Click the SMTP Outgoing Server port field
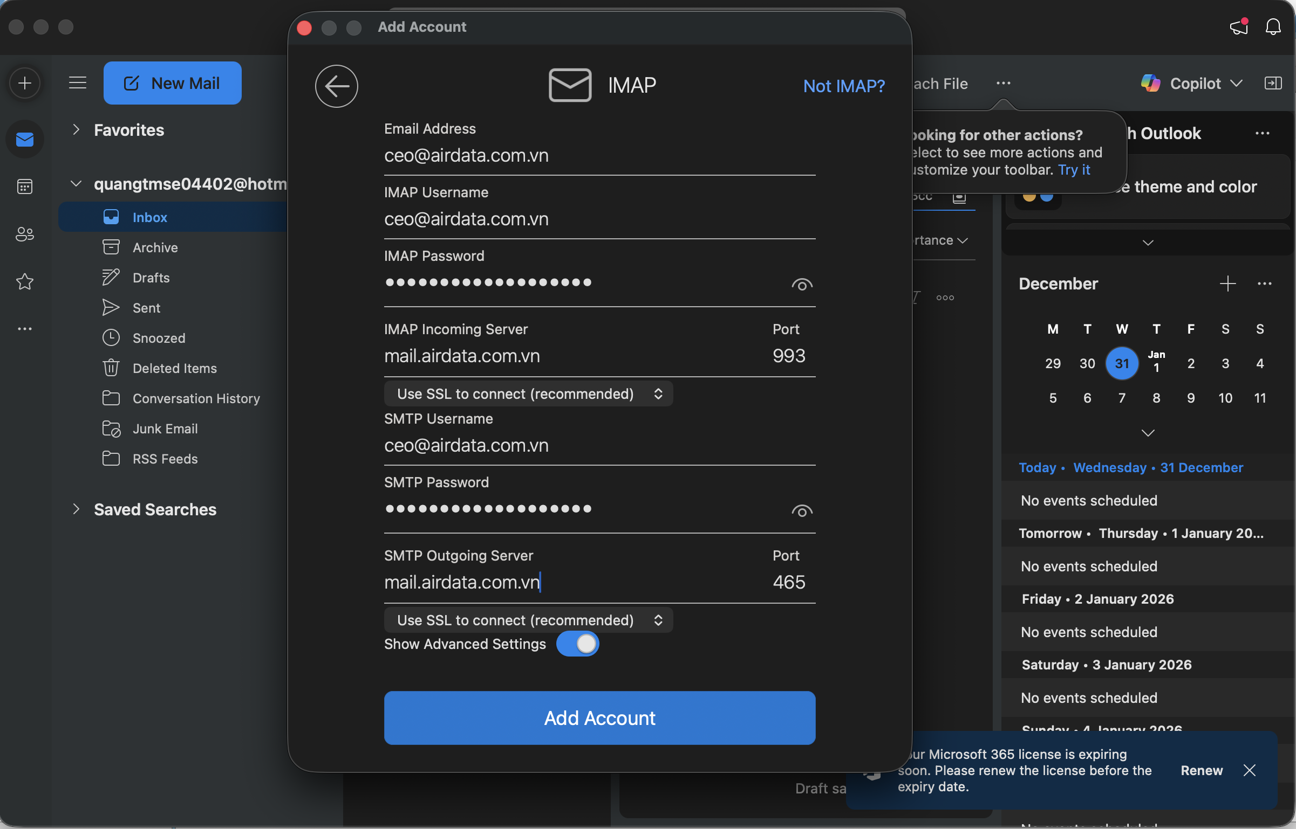This screenshot has width=1296, height=829. click(789, 582)
